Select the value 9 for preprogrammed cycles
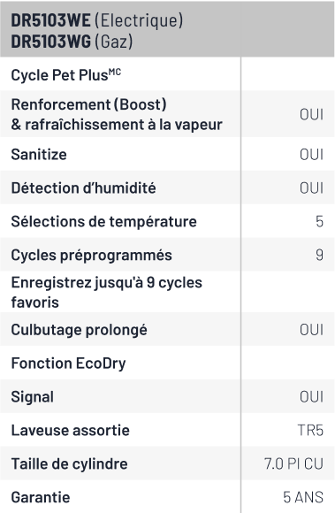The width and height of the screenshot is (335, 513). pyautogui.click(x=319, y=256)
